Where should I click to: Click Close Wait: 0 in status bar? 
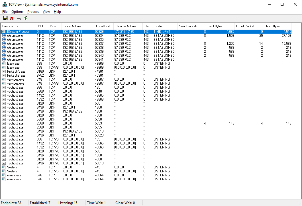pyautogui.click(x=125, y=203)
